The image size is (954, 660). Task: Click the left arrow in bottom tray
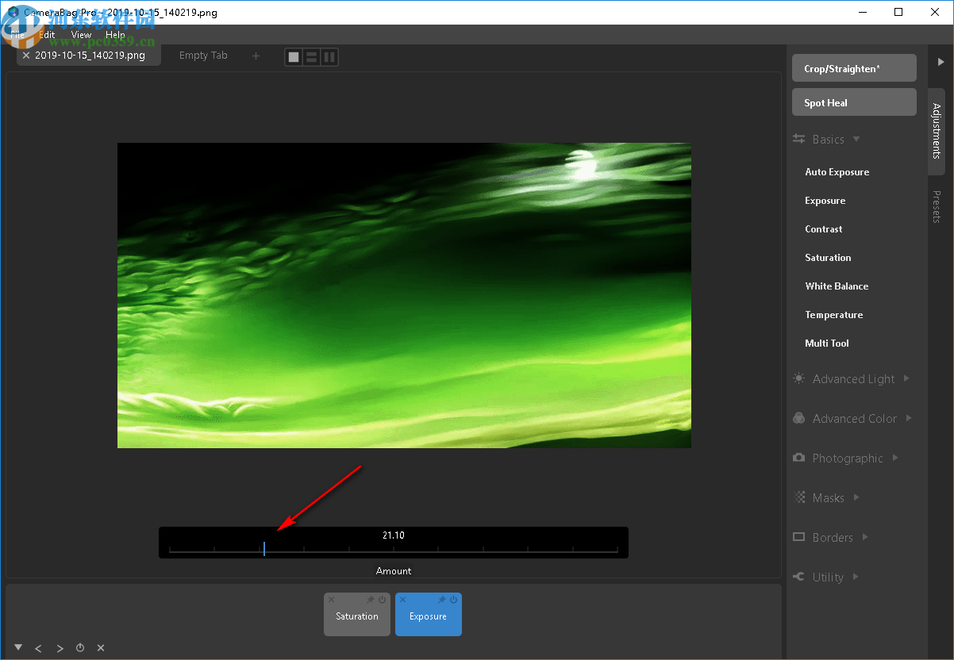point(38,648)
